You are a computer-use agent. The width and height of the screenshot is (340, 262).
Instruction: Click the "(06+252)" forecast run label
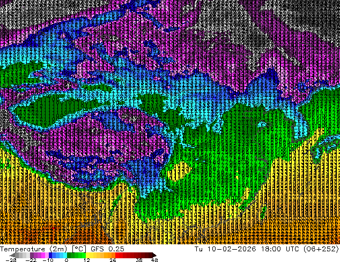(x=322, y=249)
